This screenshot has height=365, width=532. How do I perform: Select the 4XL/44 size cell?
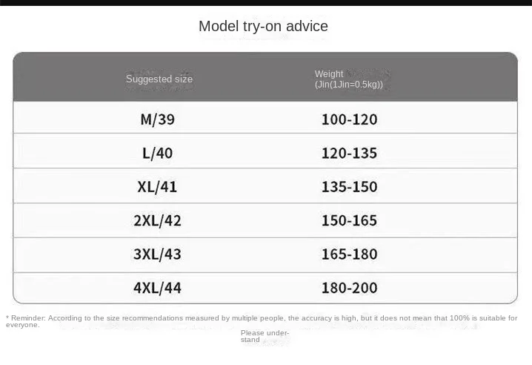[x=157, y=288]
